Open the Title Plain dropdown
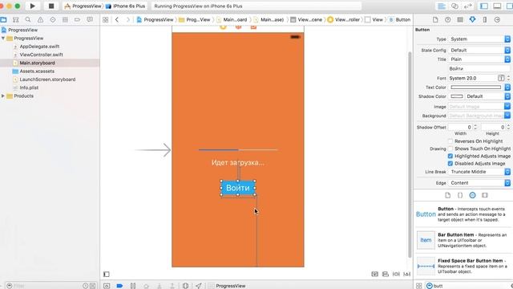The height and width of the screenshot is (289, 513). (479, 59)
